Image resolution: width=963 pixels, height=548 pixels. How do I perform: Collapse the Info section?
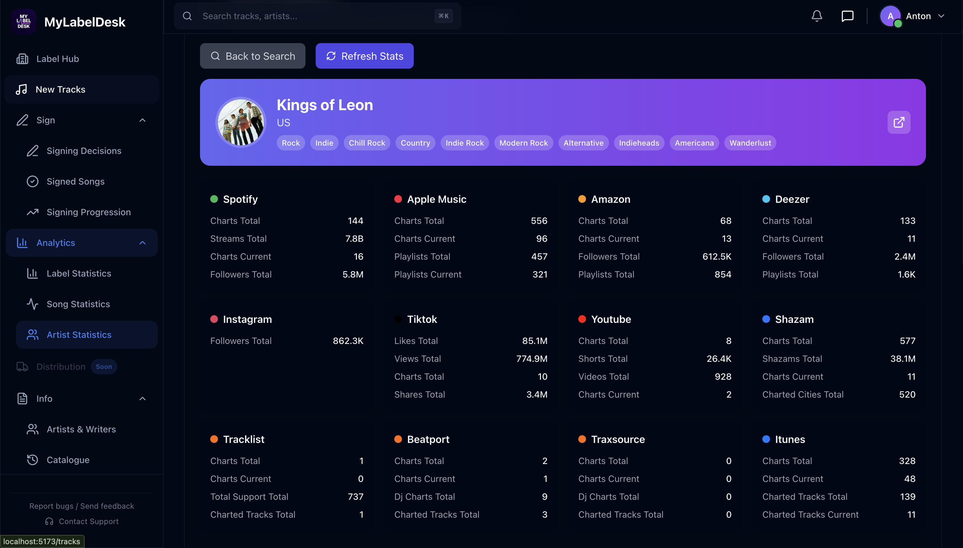(142, 398)
